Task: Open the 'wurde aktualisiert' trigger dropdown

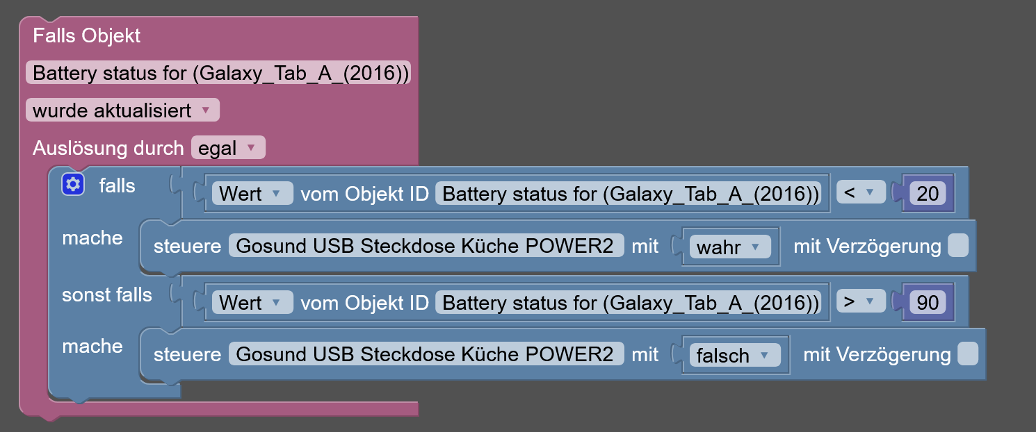Action: point(122,110)
